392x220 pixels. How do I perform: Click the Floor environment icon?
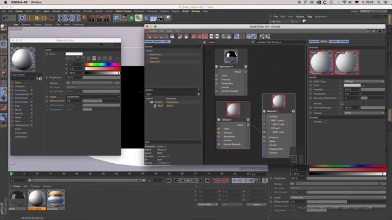click(153, 18)
